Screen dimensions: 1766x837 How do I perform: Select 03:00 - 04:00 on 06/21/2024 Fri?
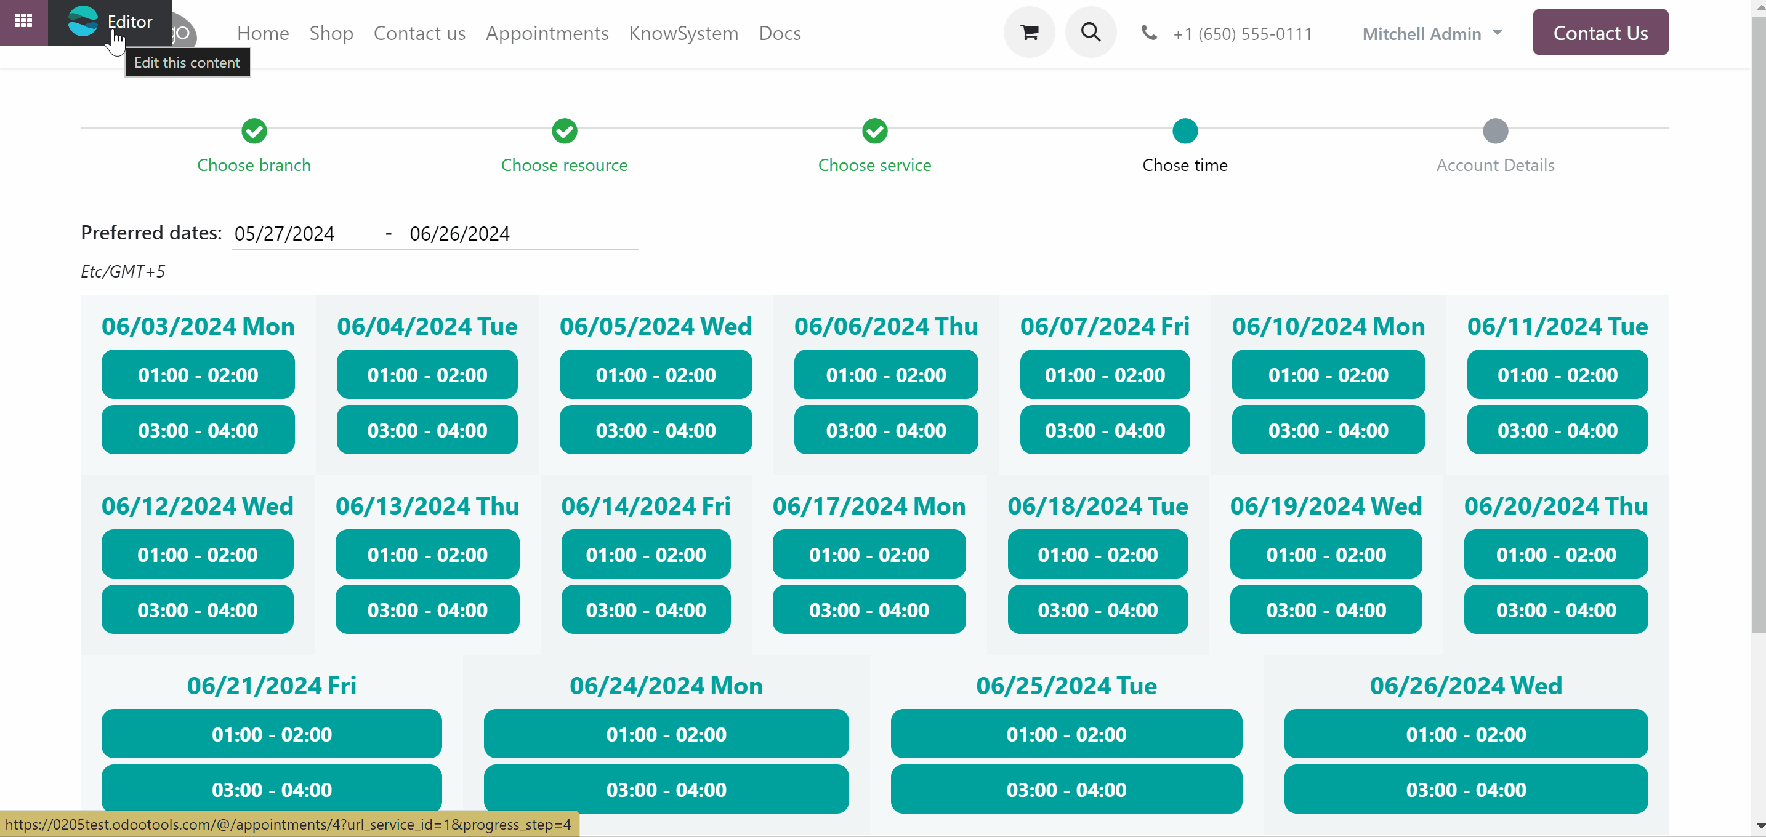(272, 789)
